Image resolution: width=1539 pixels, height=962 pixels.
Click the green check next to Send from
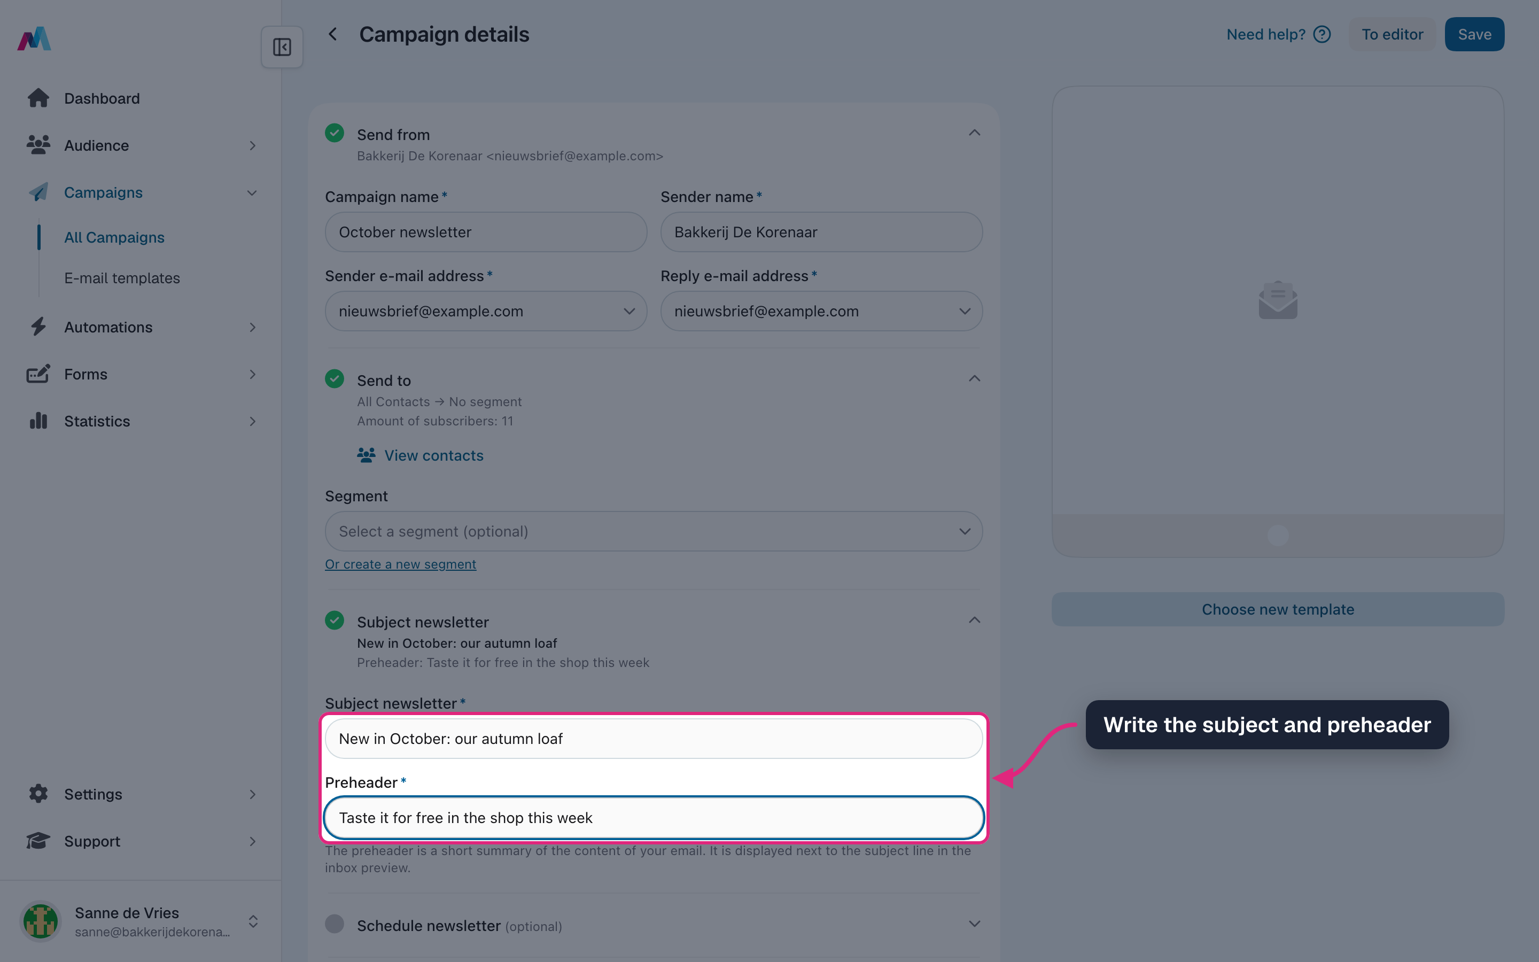click(335, 133)
